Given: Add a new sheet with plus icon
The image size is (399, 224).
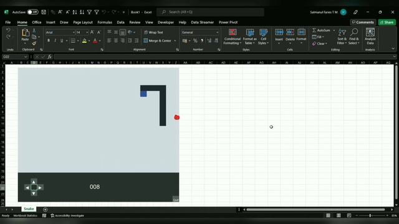Looking at the screenshot, I should pyautogui.click(x=45, y=210).
